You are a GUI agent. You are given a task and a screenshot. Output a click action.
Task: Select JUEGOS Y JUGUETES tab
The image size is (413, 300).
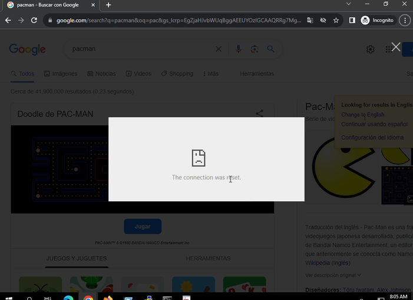(x=77, y=258)
